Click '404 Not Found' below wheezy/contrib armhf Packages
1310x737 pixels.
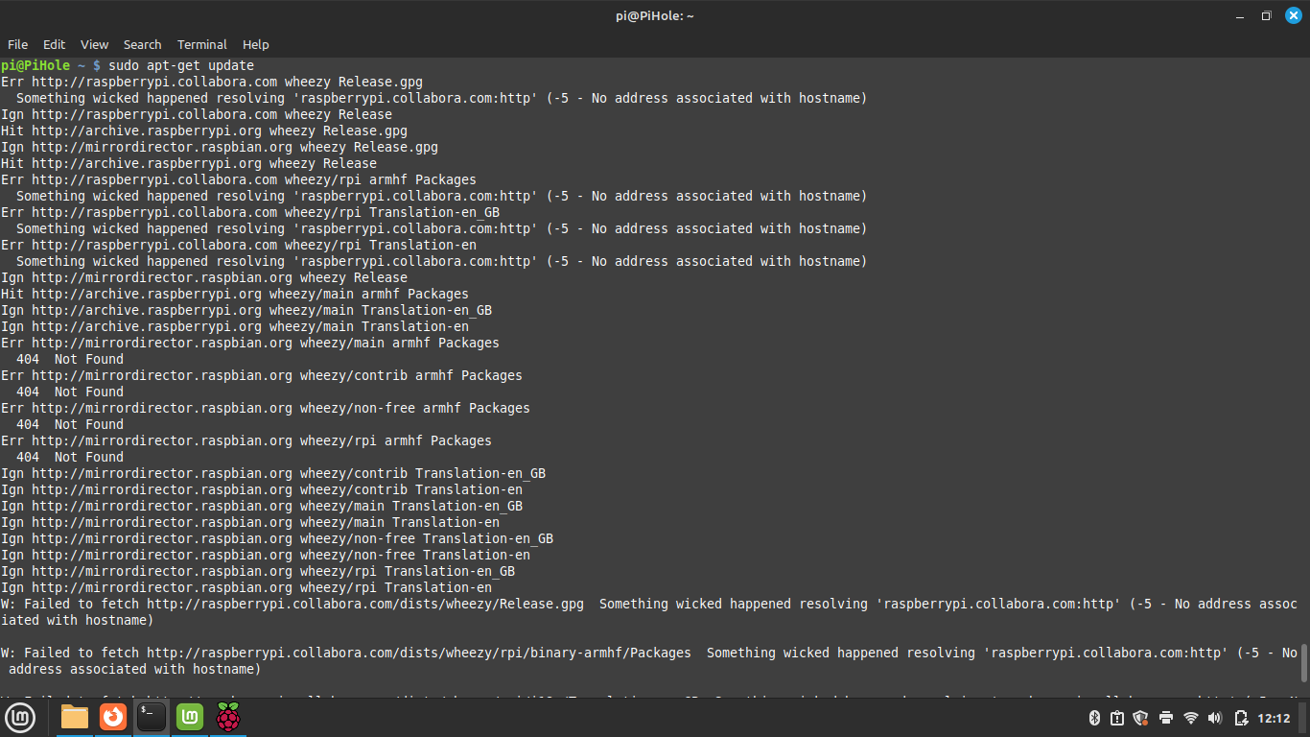pyautogui.click(x=70, y=392)
